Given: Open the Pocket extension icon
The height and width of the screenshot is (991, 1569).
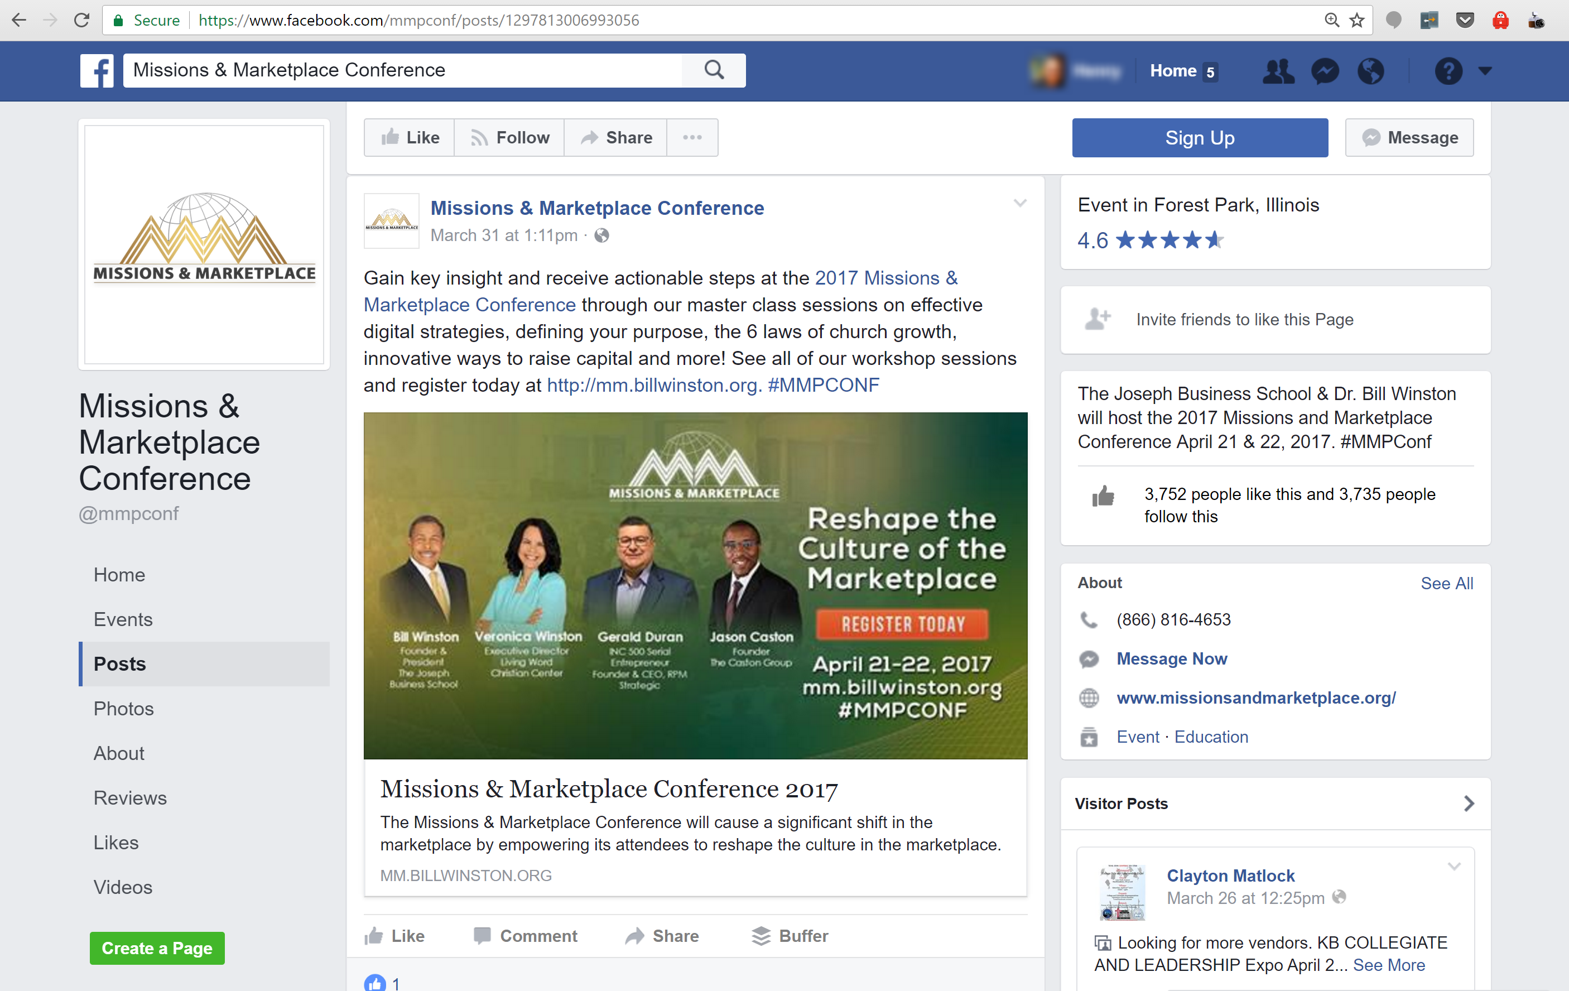Looking at the screenshot, I should pos(1465,20).
